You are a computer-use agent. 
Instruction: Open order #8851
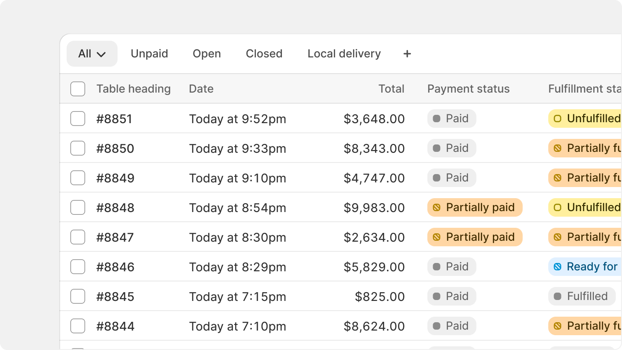coord(114,119)
